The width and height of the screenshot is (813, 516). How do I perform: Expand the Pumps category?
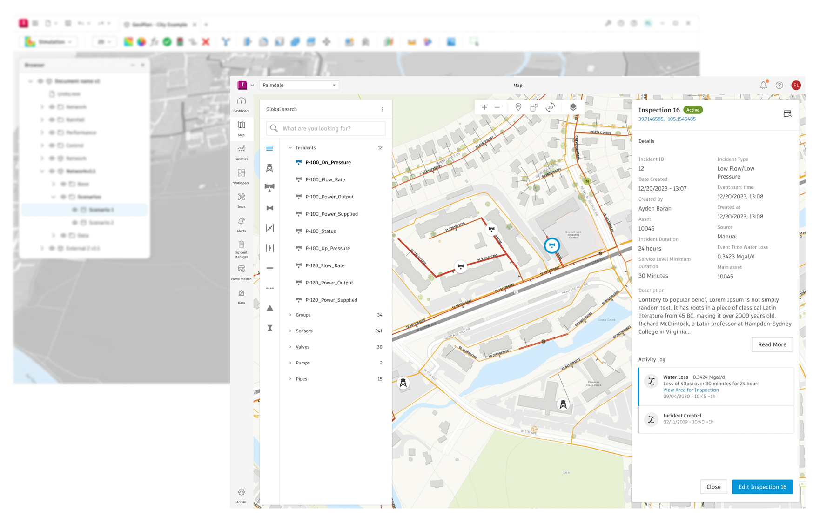pyautogui.click(x=290, y=363)
